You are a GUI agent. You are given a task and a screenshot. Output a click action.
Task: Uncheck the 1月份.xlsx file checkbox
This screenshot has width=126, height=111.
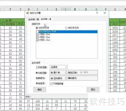(38, 34)
